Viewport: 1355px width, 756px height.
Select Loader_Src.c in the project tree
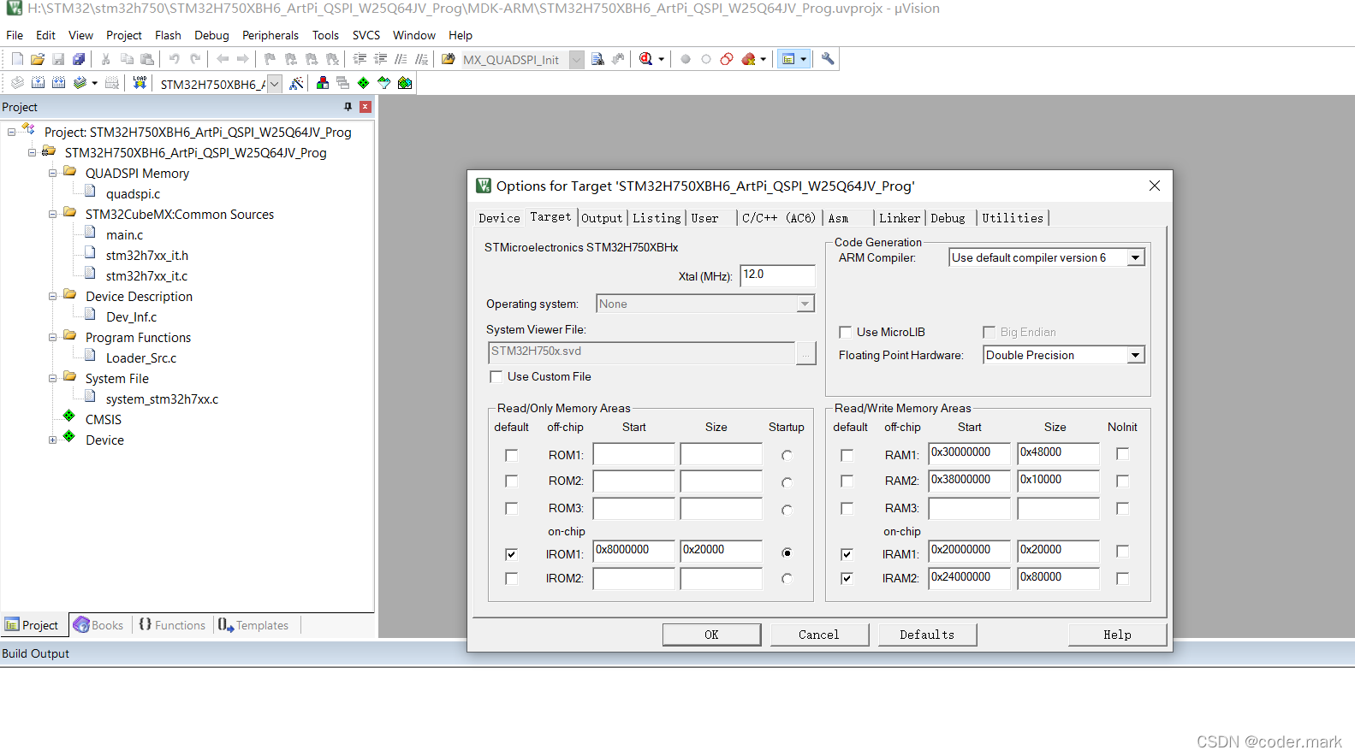point(140,358)
